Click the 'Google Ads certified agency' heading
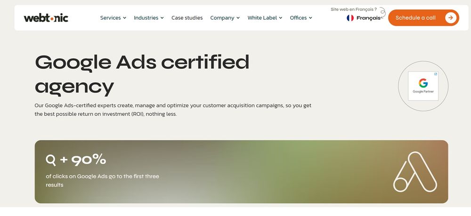This screenshot has height=216, width=471. (142, 74)
